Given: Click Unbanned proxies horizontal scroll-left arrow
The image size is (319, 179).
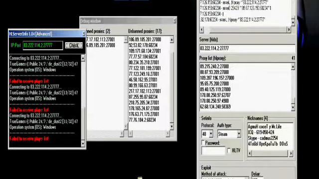Looking at the screenshot, I should (x=131, y=134).
